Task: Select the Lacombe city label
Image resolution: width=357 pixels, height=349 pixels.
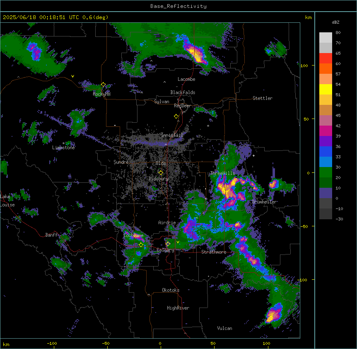Action: pos(186,79)
